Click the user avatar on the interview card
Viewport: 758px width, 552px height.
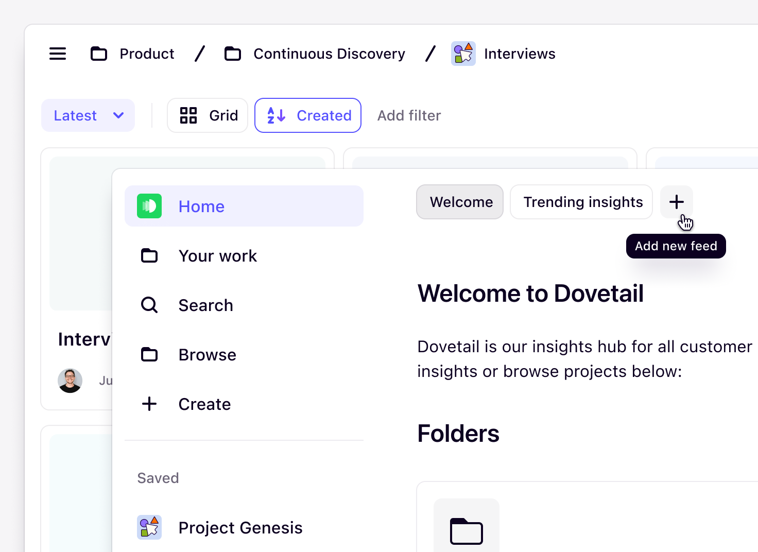point(70,381)
